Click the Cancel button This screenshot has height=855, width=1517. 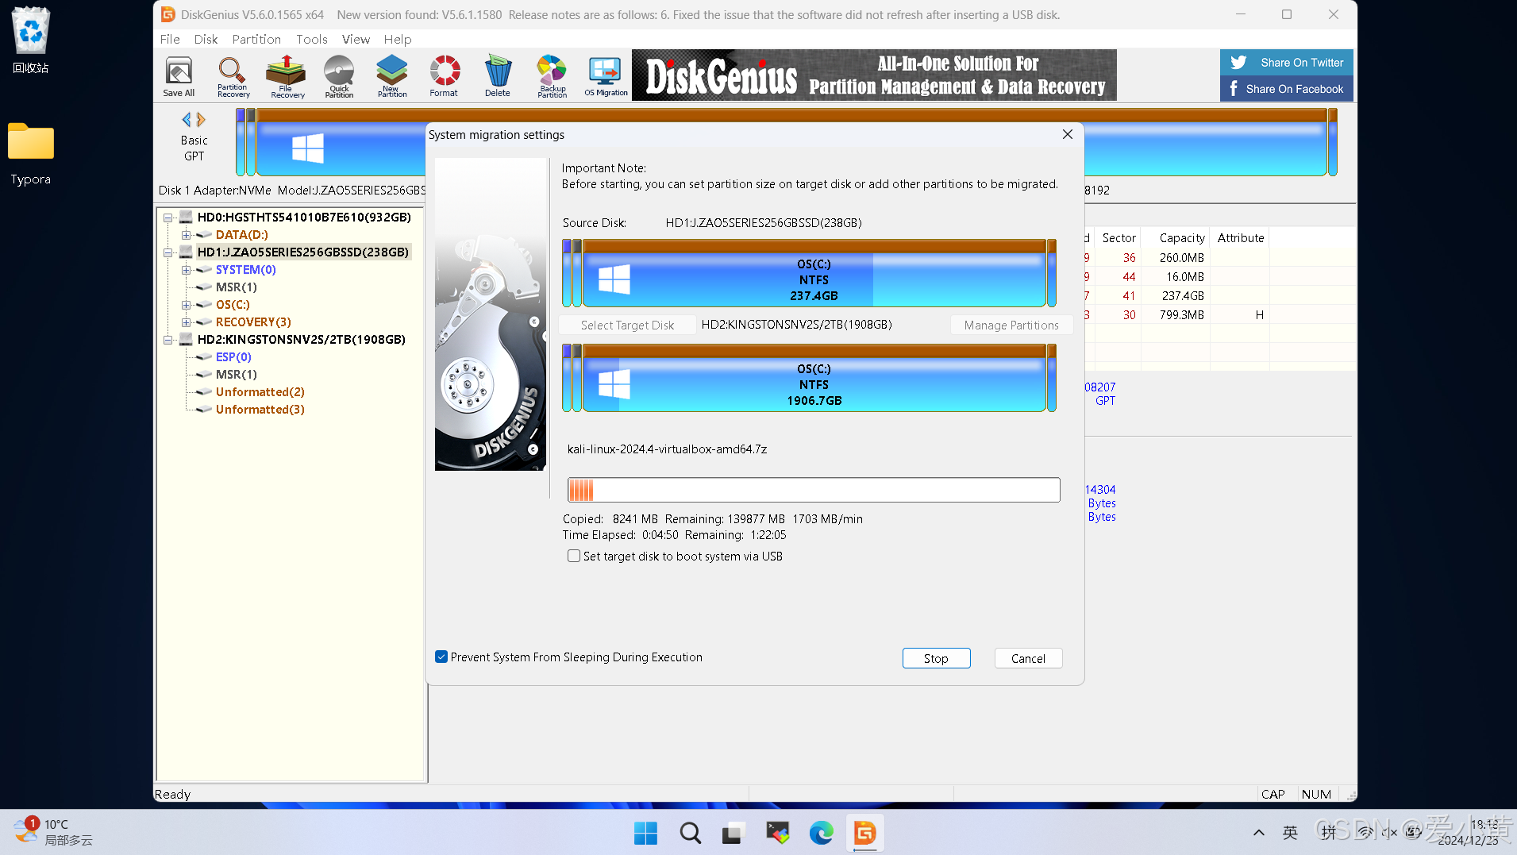point(1028,658)
